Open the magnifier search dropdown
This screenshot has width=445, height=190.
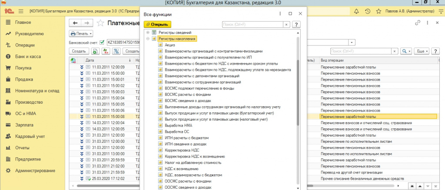tap(406, 51)
